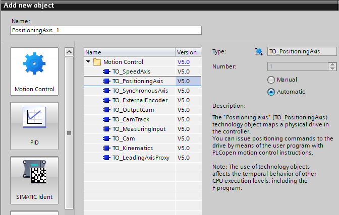Screen dimensions: 339x215
Task: Select the PID chart icon
Action: pyautogui.click(x=34, y=117)
